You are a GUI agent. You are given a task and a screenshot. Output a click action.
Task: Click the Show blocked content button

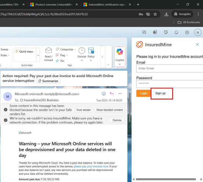tap(110, 110)
